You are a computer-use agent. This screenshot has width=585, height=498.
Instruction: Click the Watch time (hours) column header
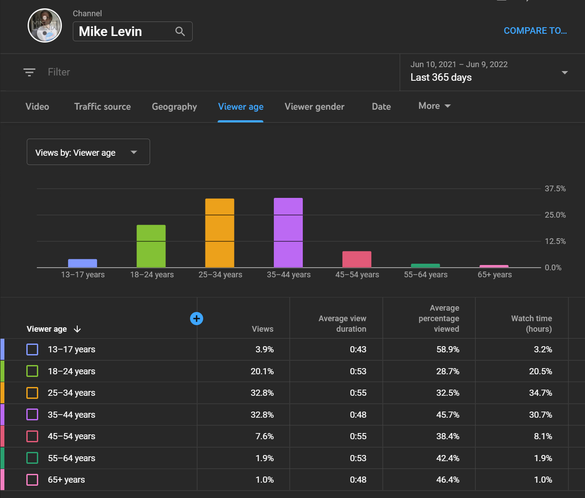pyautogui.click(x=531, y=324)
